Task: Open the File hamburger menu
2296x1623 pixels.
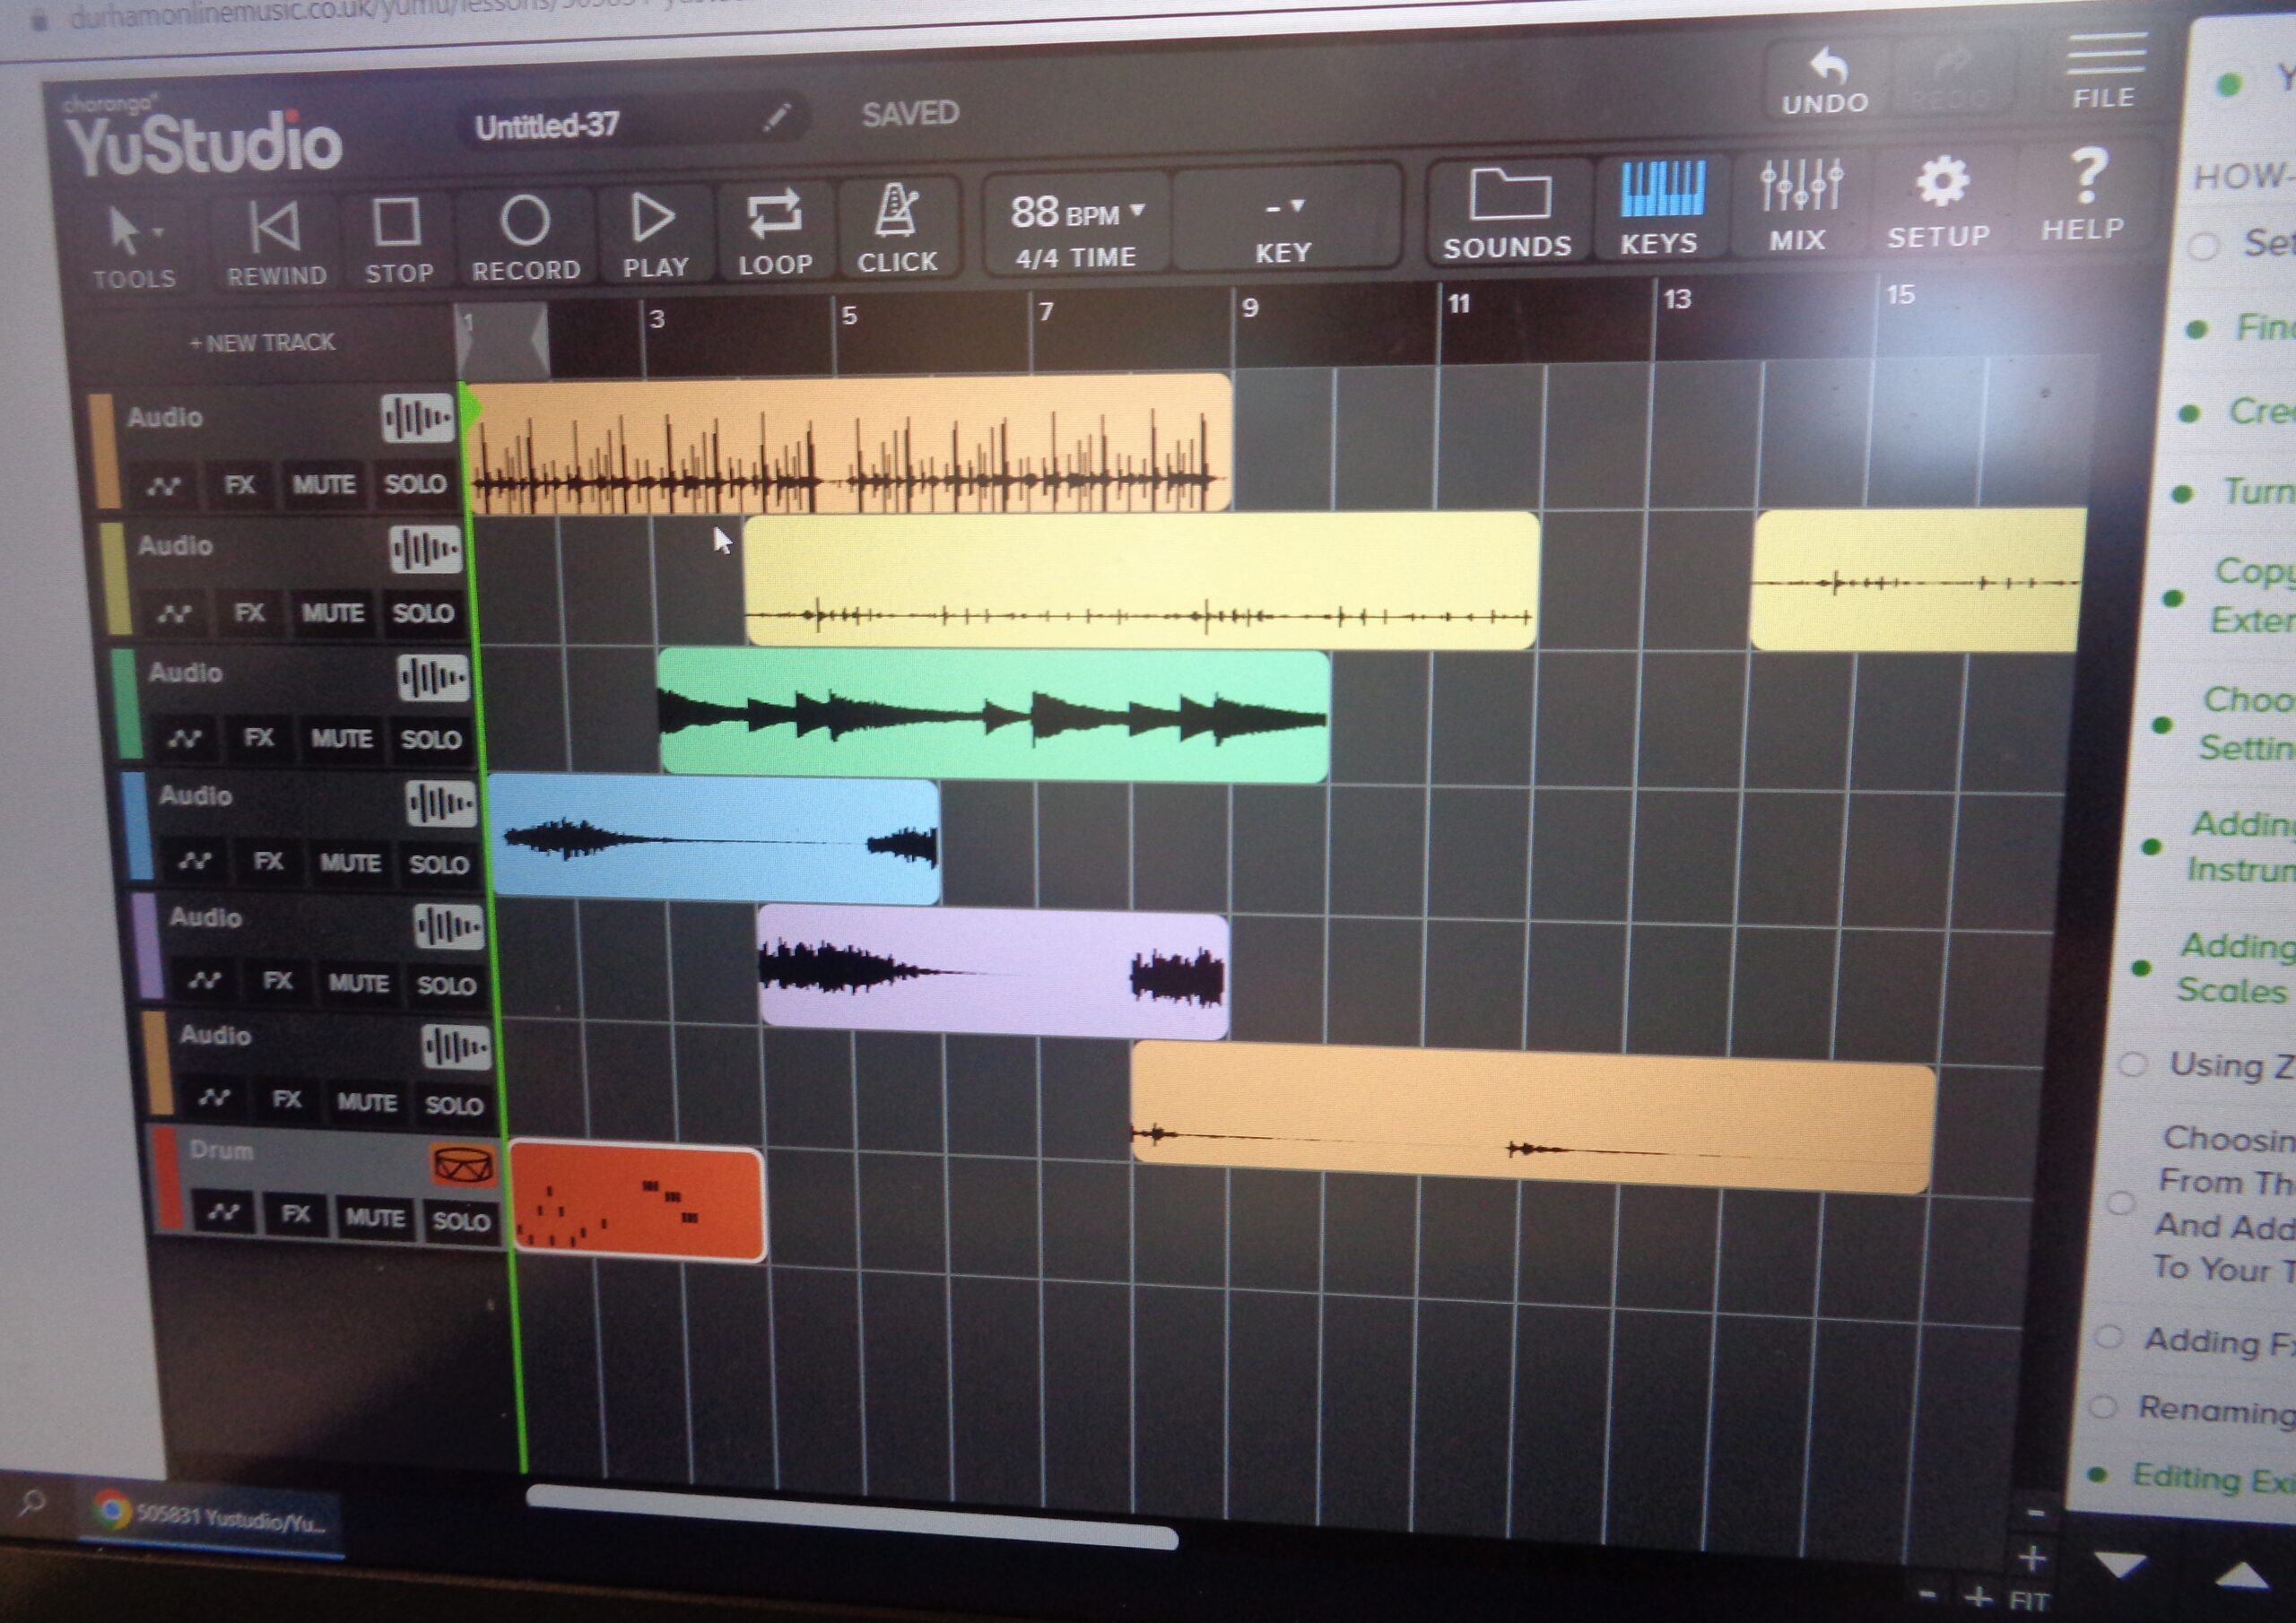Action: (2105, 58)
